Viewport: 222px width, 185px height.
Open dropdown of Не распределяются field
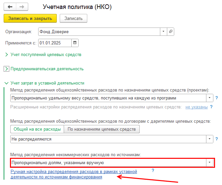coord(209,139)
